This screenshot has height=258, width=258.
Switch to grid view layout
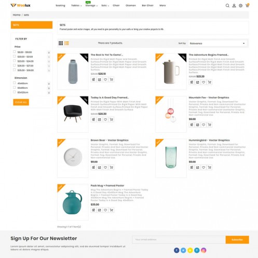point(61,43)
